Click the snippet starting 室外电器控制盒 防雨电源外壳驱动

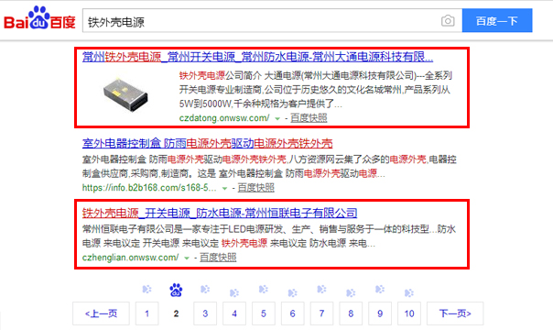[269, 167]
